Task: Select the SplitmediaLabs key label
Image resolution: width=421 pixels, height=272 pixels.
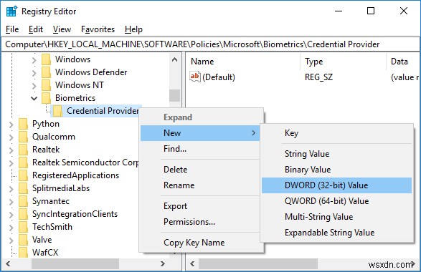Action: (x=61, y=188)
